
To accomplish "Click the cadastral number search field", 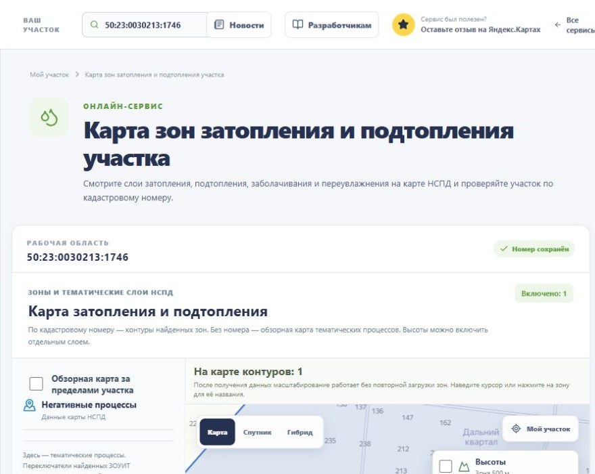I will click(x=145, y=24).
